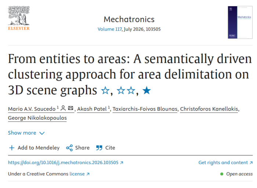Open author George Nikolakopoulos' details
This screenshot has width=257, height=188.
click(x=37, y=118)
